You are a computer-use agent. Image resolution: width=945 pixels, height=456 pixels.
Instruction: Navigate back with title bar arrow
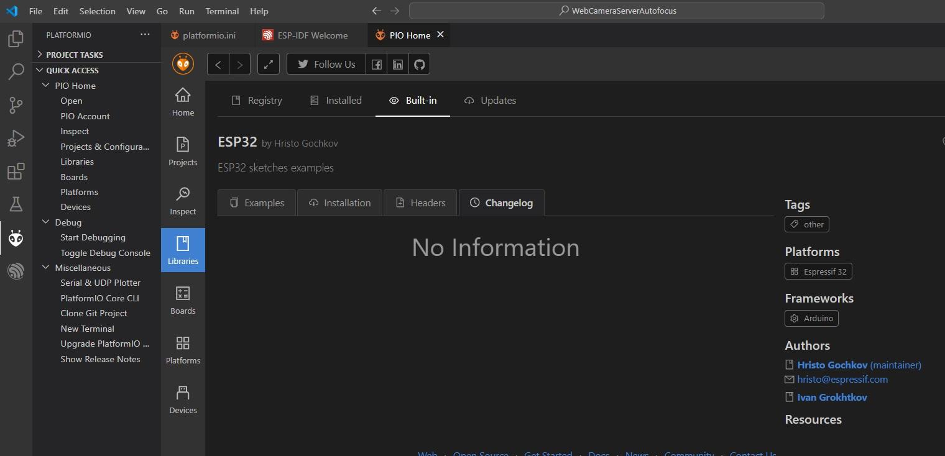point(376,11)
